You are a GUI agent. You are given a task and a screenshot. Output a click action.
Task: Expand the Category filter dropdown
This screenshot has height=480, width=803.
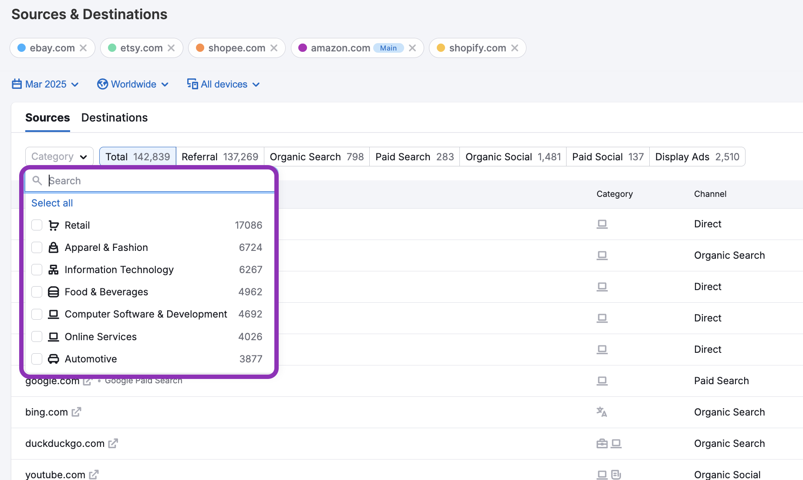coord(60,157)
